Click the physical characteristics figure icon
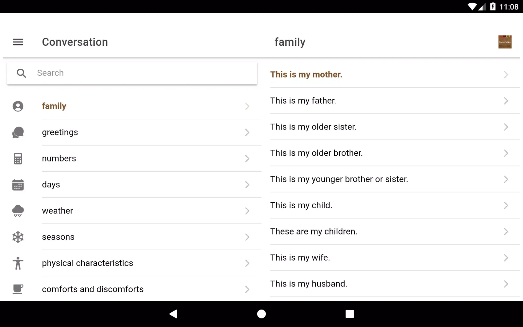The image size is (523, 327). click(x=18, y=263)
